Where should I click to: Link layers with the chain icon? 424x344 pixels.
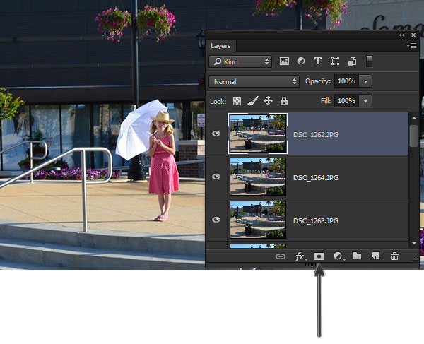point(281,256)
